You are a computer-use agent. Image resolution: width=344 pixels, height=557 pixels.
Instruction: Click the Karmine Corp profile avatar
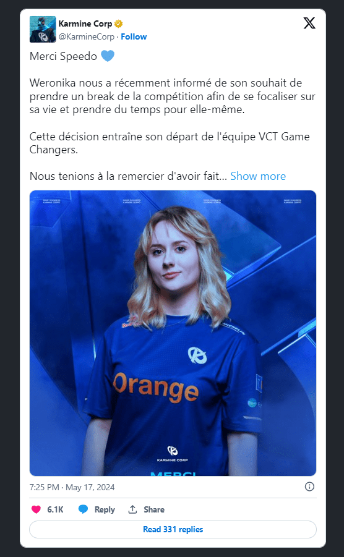tap(43, 29)
